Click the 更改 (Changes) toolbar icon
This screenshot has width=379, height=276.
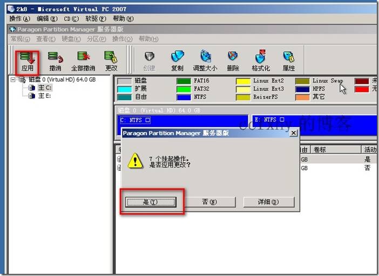coord(111,57)
